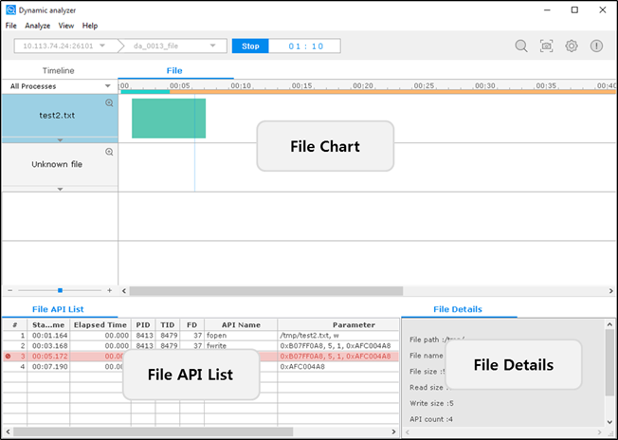Switch to the Timeline tab
The height and width of the screenshot is (440, 618).
coord(59,71)
